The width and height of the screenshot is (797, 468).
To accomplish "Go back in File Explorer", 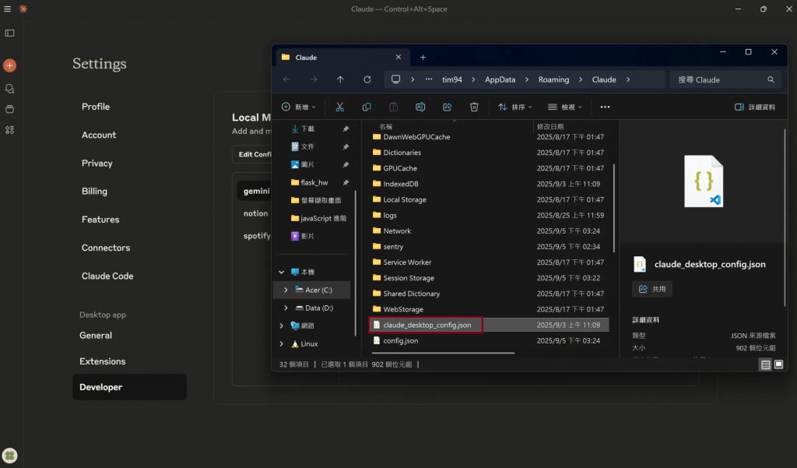I will (286, 79).
